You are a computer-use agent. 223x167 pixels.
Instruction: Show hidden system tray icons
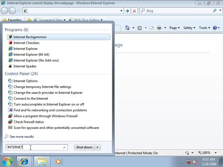point(181,162)
